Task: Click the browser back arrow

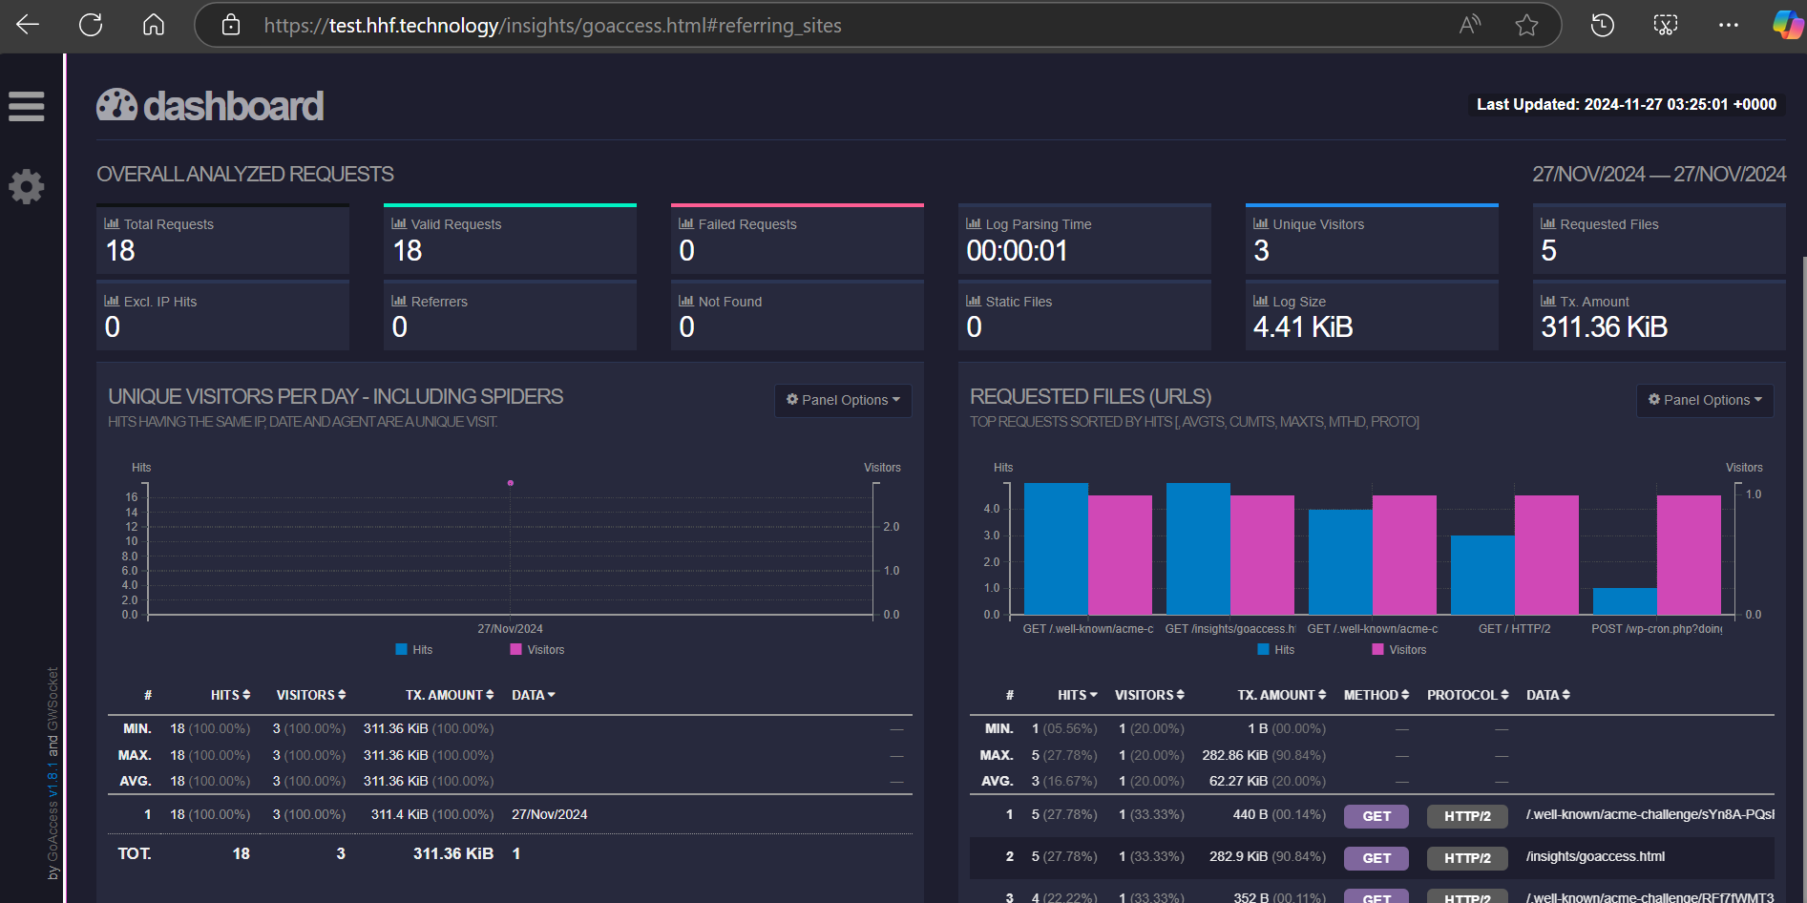Action: pos(28,25)
